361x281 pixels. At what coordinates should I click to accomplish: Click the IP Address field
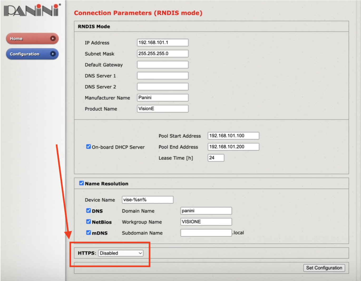tap(163, 43)
